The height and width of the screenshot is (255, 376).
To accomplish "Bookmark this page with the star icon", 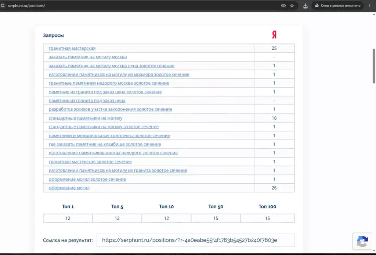I will point(292,6).
